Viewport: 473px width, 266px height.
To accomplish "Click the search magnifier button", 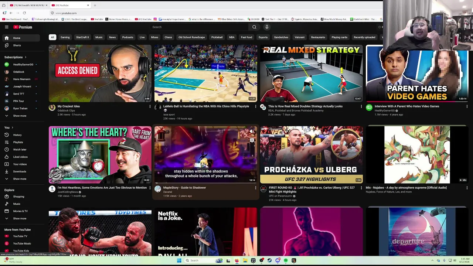I will (x=254, y=27).
